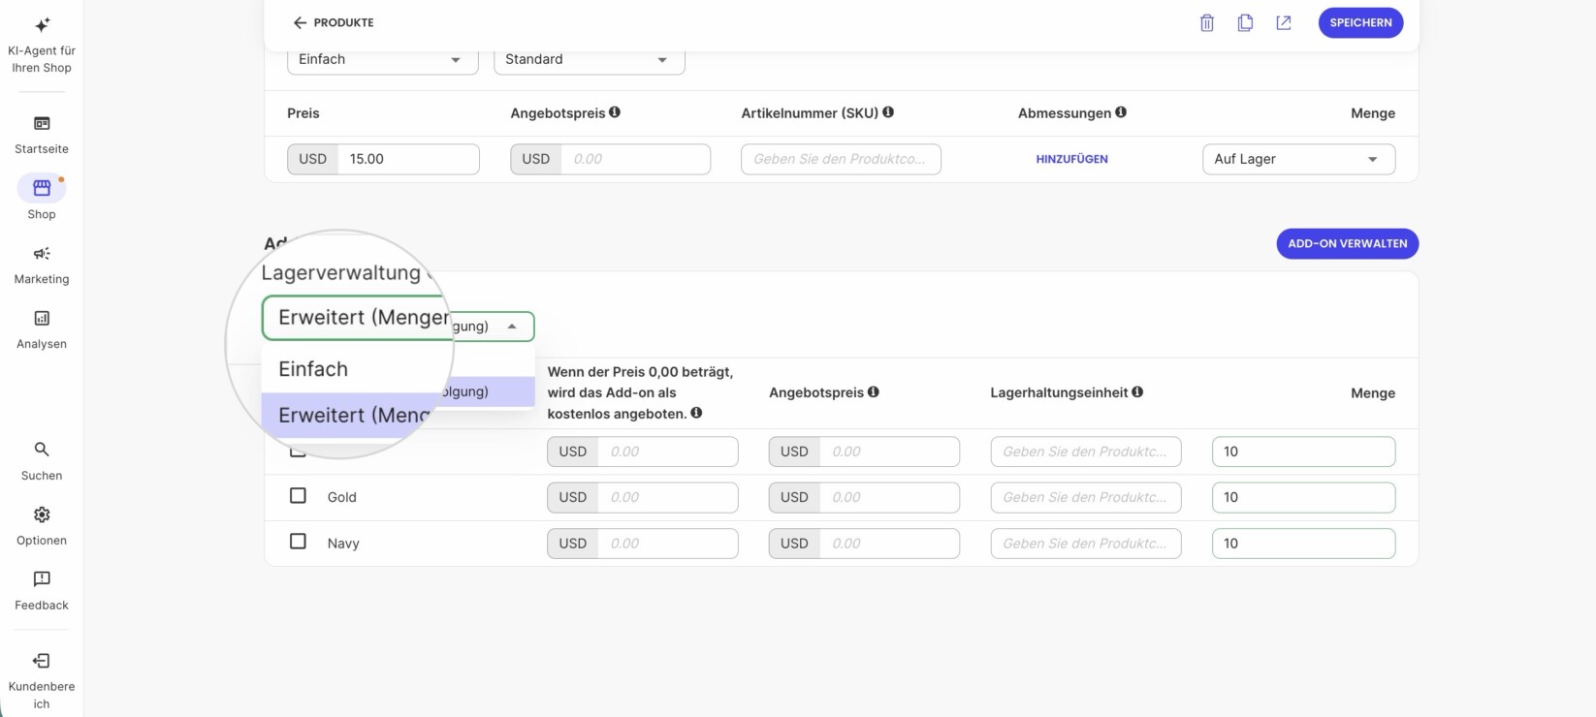Open the Feedback speech bubble icon

(x=42, y=579)
